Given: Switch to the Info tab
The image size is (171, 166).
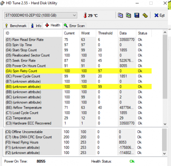Looking at the screenshot, I should [36, 26].
